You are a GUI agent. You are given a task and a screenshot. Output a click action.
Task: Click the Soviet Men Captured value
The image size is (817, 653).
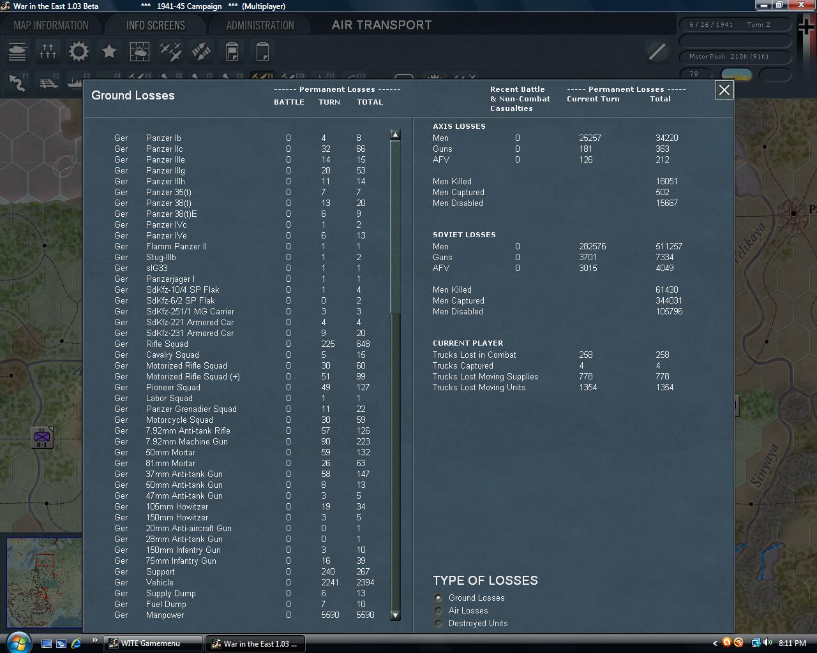(x=669, y=300)
